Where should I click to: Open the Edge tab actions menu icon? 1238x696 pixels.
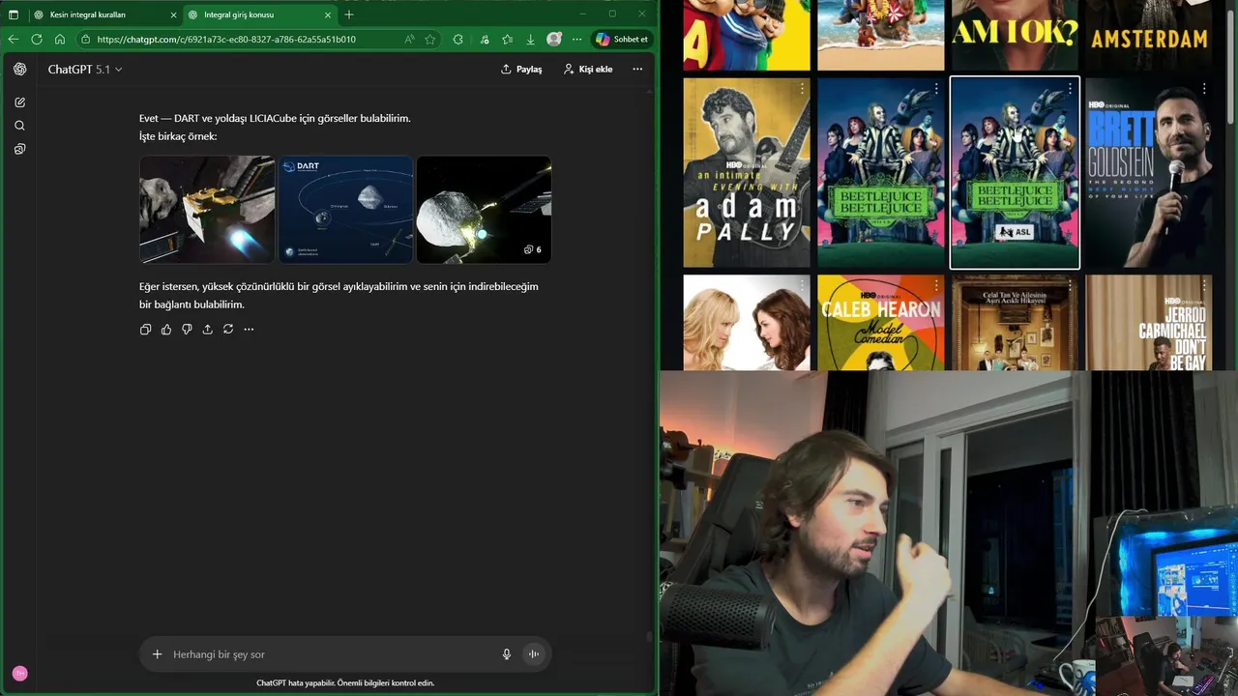[14, 14]
